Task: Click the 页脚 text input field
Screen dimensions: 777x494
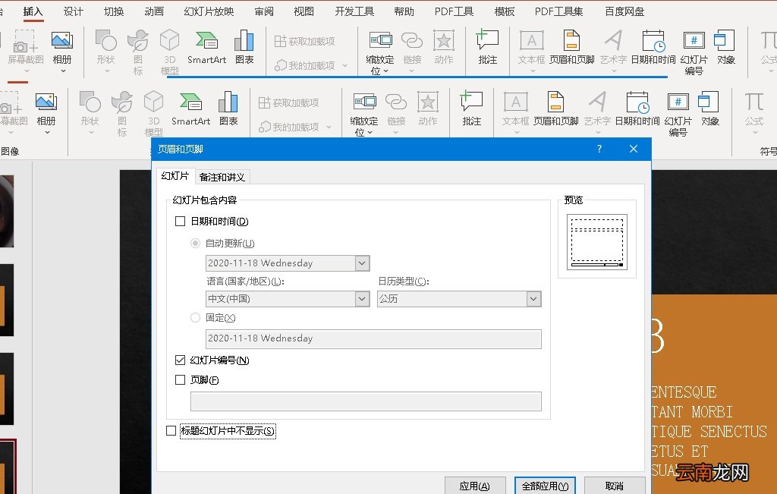Action: coord(366,401)
